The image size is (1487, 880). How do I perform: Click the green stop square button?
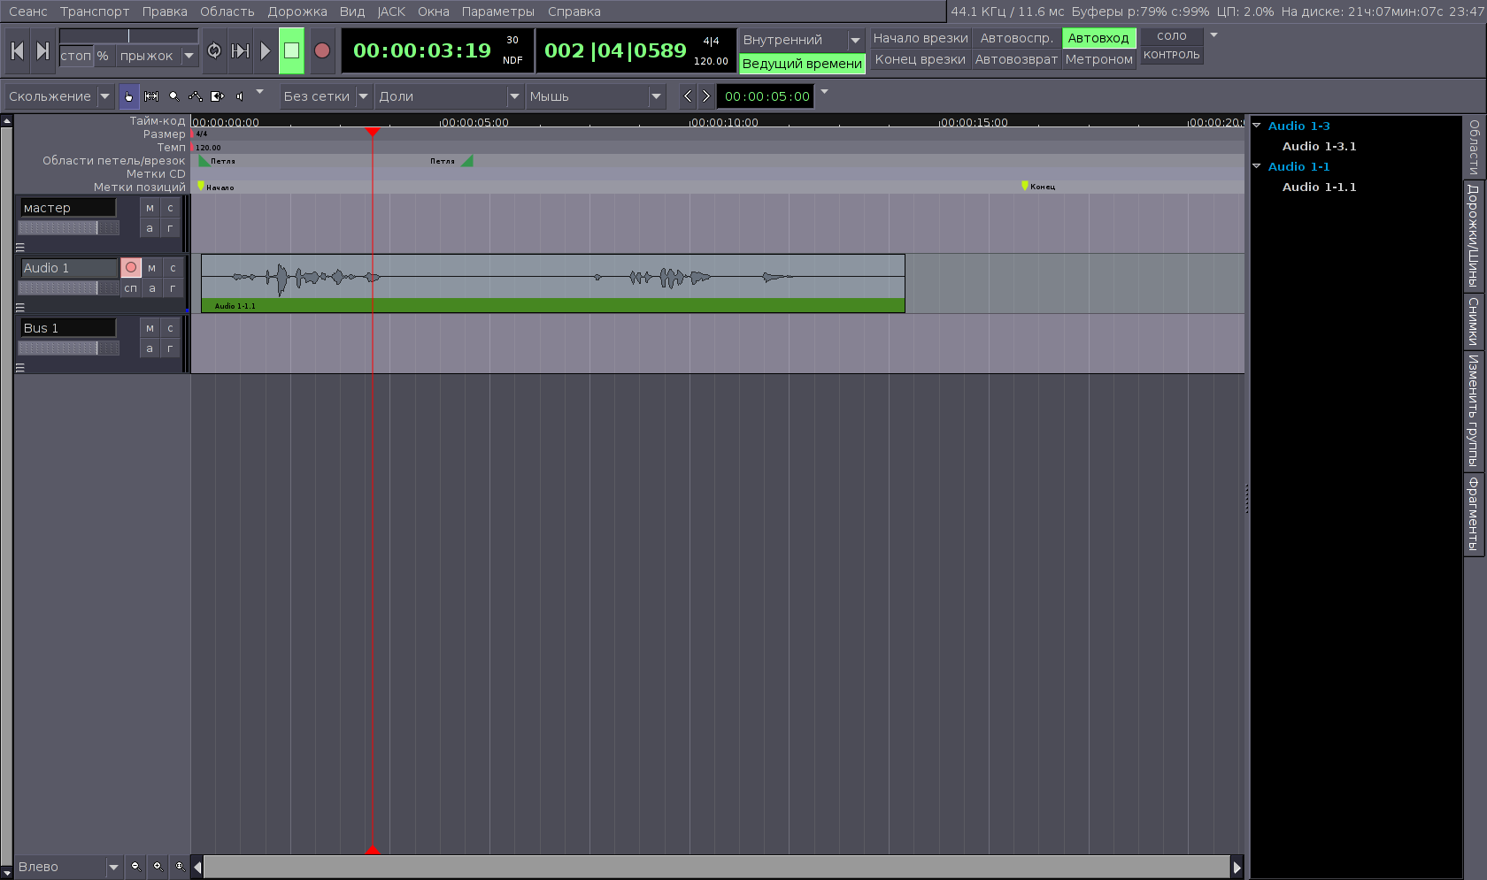[x=291, y=51]
